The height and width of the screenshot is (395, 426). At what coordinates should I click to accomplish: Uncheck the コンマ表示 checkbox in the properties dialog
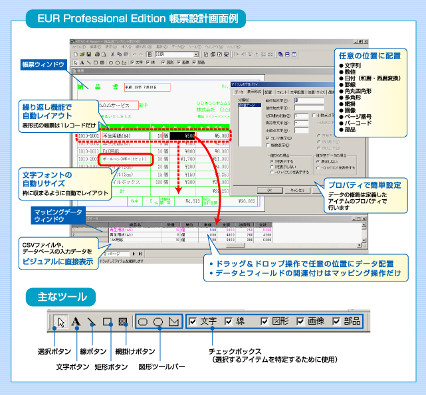[268, 138]
